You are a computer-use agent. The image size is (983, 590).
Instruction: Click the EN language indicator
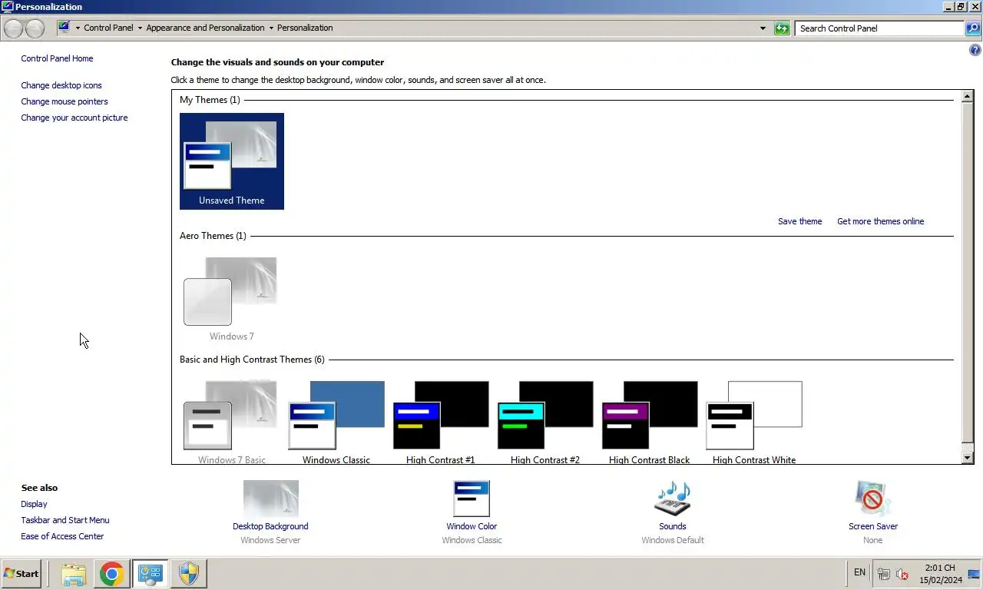click(859, 572)
